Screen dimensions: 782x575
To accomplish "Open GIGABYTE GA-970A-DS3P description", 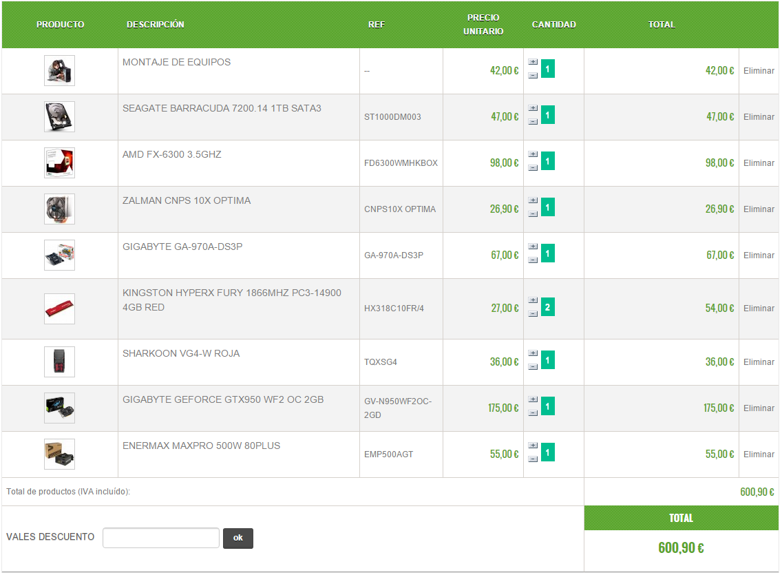I will click(182, 247).
